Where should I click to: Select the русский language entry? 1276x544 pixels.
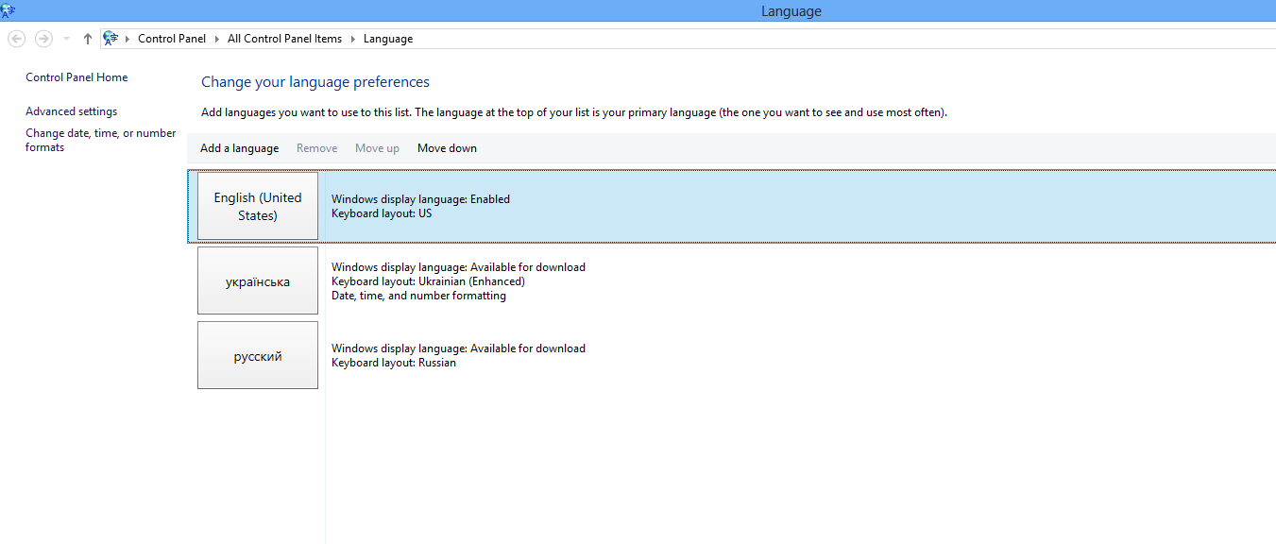click(258, 355)
